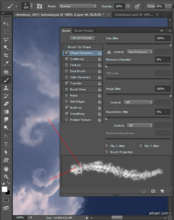Select the Patch healing tool
174x220 pixels.
coord(6,72)
